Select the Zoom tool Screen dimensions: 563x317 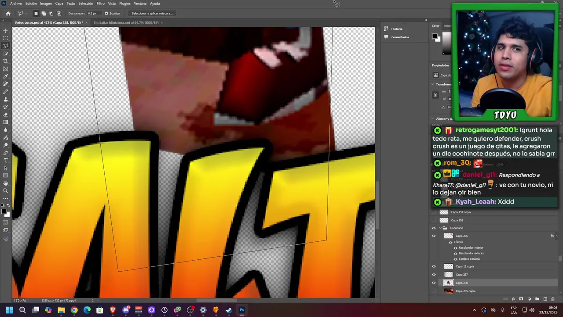click(x=6, y=191)
